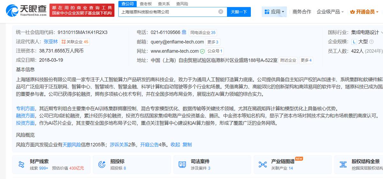383x179 pixels.
Task: Open the 招投标 icon card
Action: 102,164
